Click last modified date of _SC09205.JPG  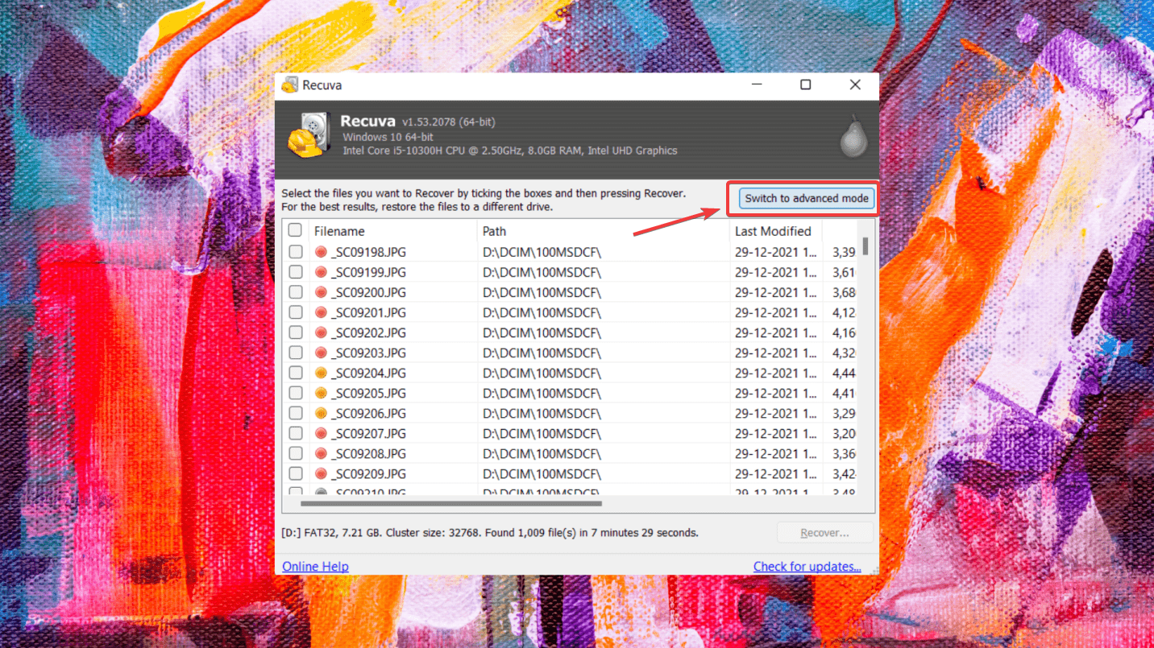(777, 393)
